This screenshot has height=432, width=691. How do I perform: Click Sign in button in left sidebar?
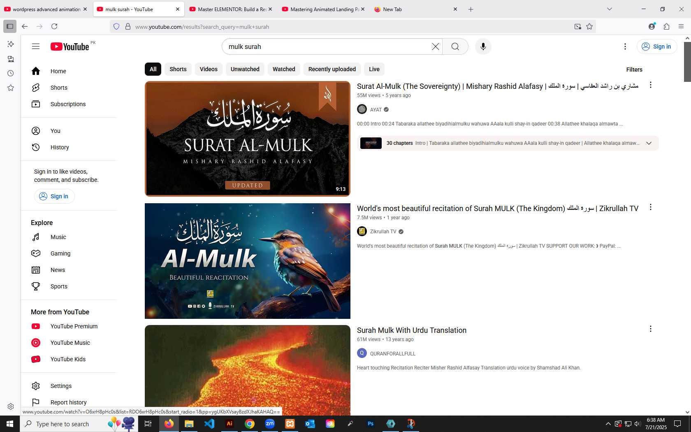click(54, 196)
